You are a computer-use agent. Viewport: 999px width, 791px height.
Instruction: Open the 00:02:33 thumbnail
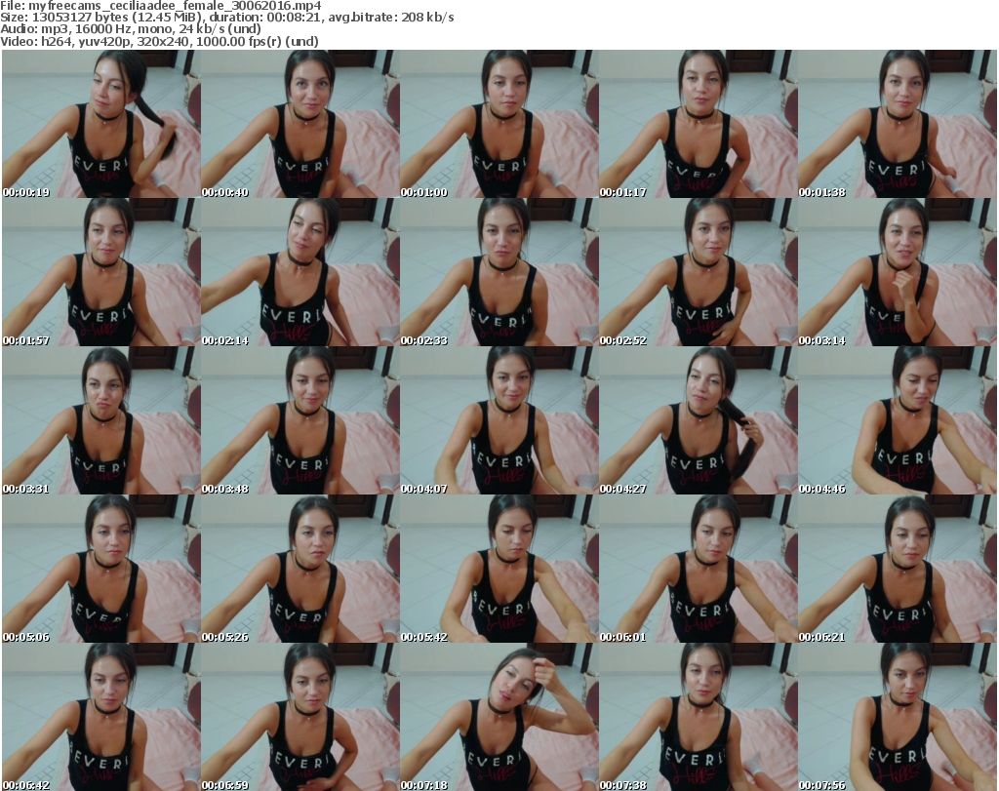click(x=499, y=272)
